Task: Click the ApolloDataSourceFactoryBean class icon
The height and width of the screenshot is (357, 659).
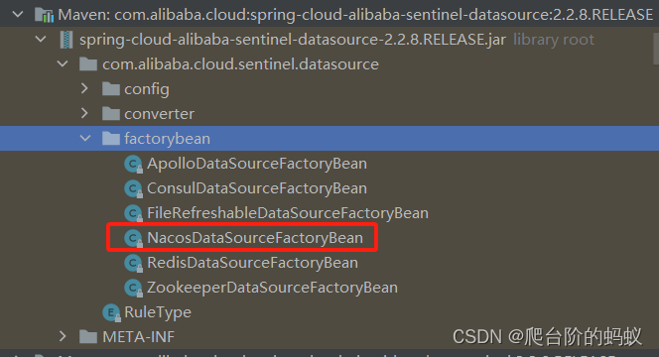Action: [x=133, y=164]
